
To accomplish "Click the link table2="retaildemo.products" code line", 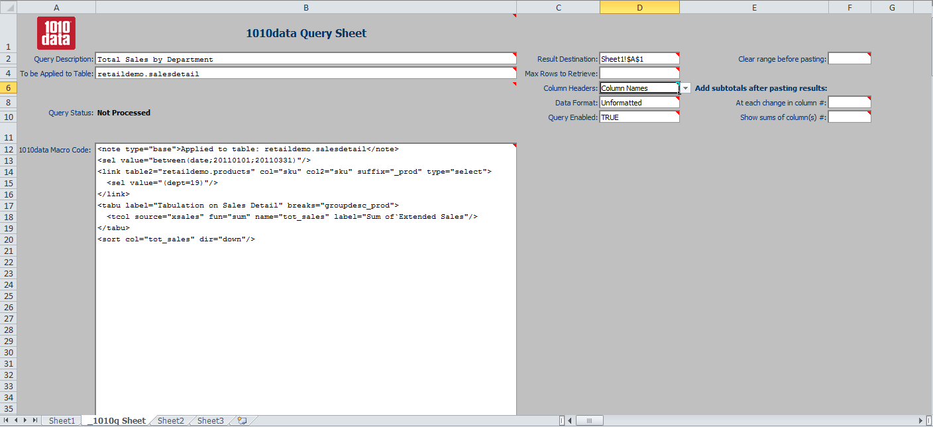I will tap(294, 172).
